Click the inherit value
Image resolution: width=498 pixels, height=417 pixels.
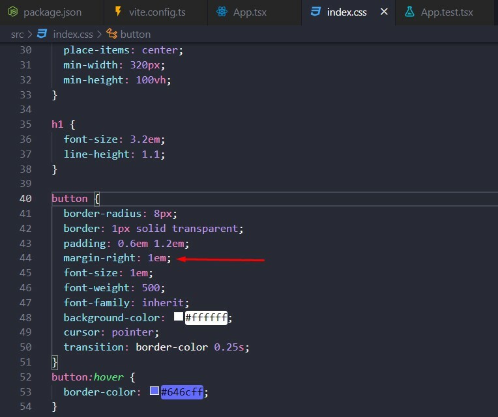pos(162,303)
